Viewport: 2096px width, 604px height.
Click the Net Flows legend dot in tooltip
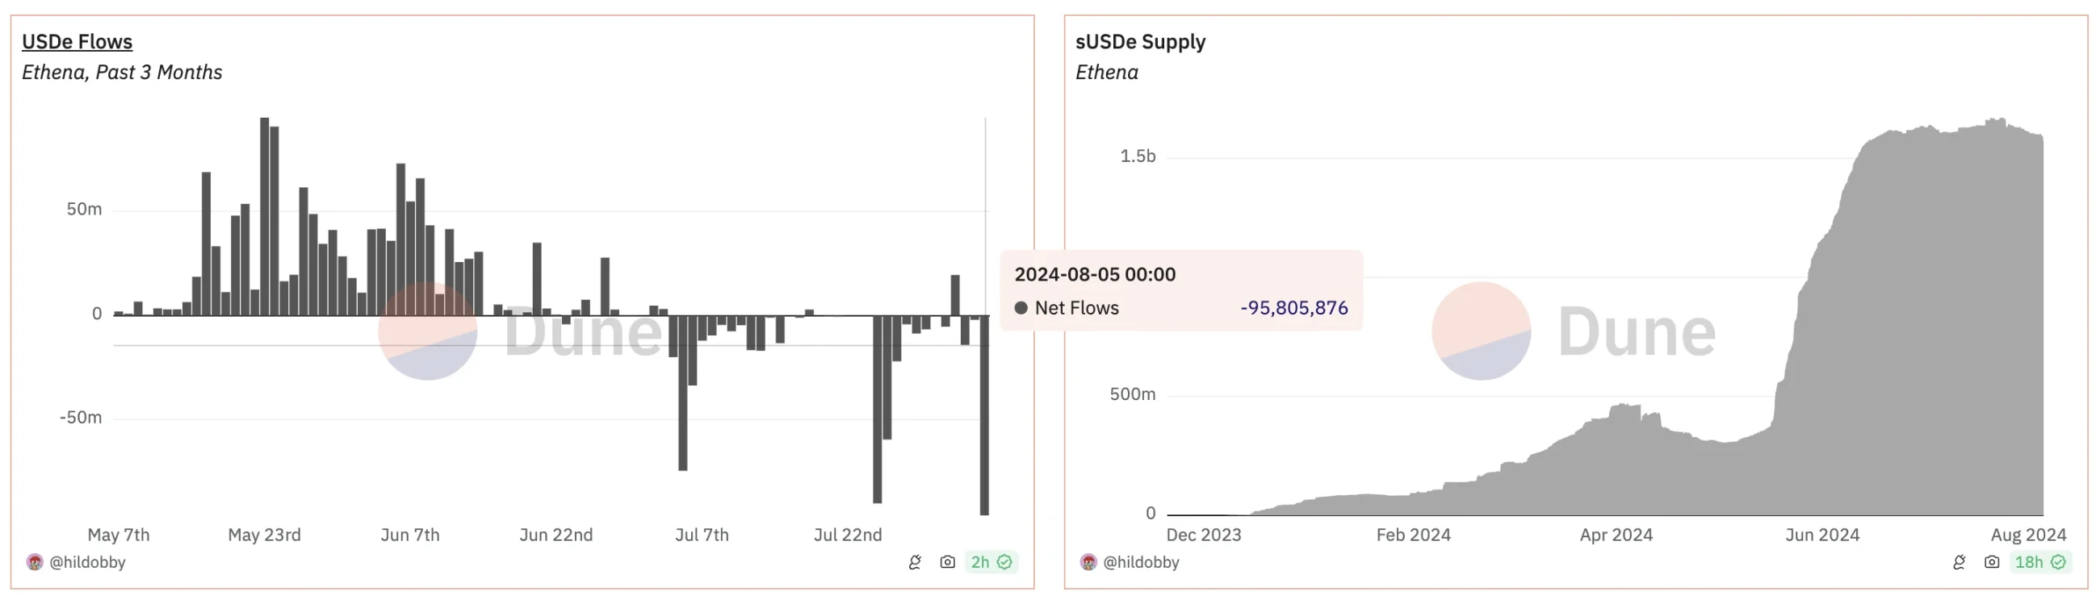(1021, 308)
